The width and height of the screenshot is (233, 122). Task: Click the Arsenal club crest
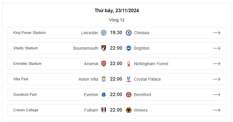pyautogui.click(x=104, y=64)
